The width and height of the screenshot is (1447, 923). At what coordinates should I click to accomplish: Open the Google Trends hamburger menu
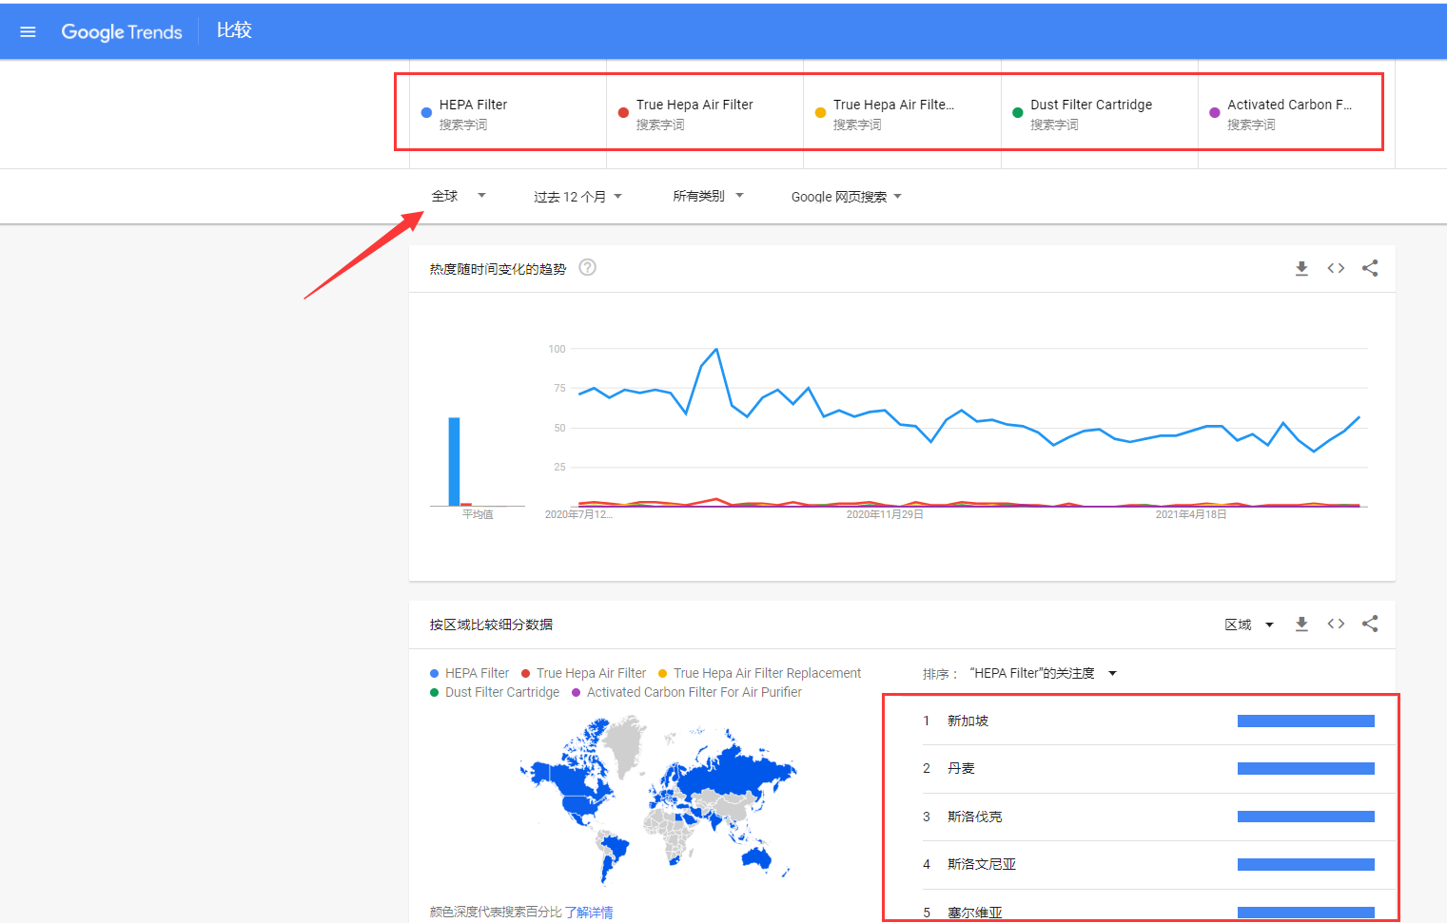tap(28, 30)
